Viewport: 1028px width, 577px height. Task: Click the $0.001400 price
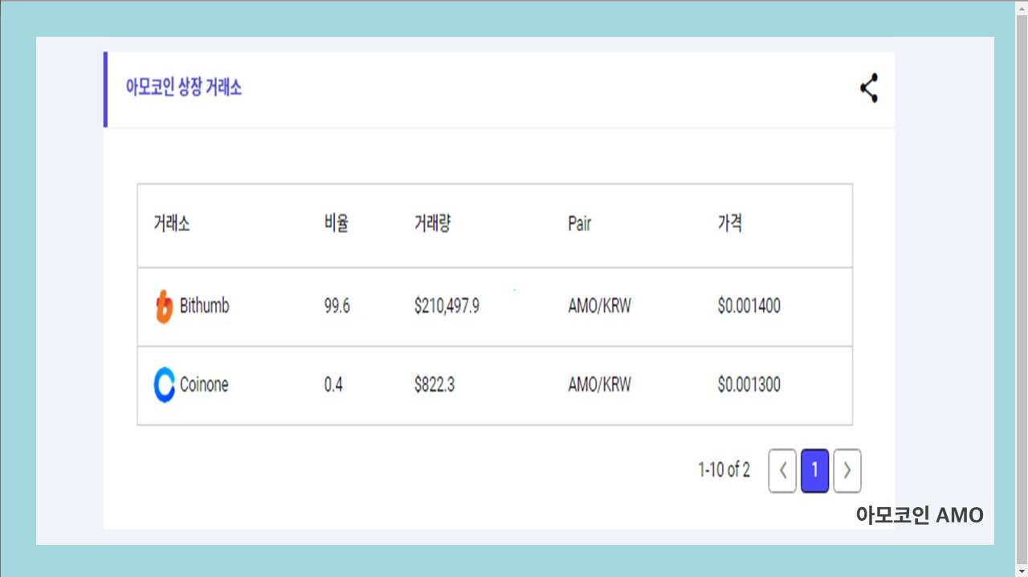pos(749,307)
